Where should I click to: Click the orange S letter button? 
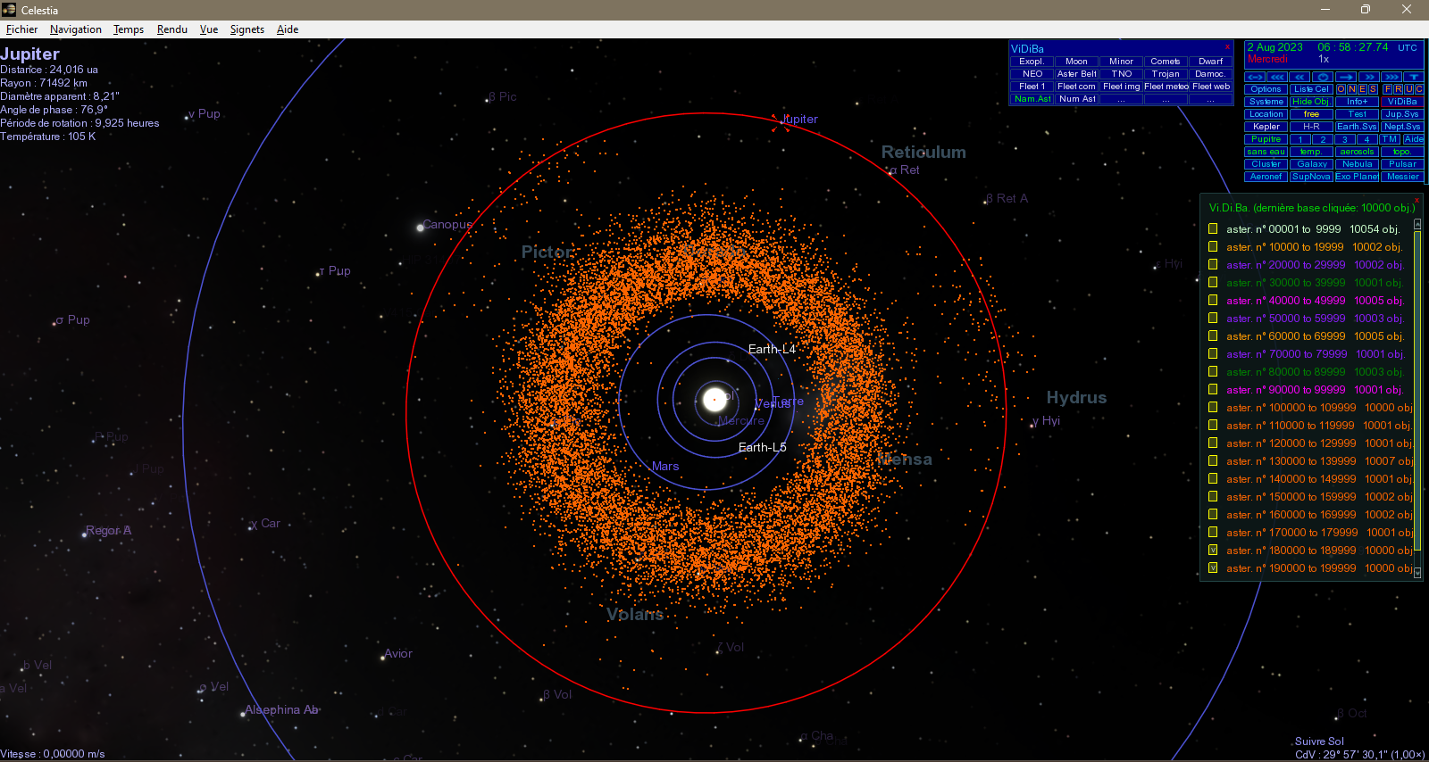[x=1373, y=89]
